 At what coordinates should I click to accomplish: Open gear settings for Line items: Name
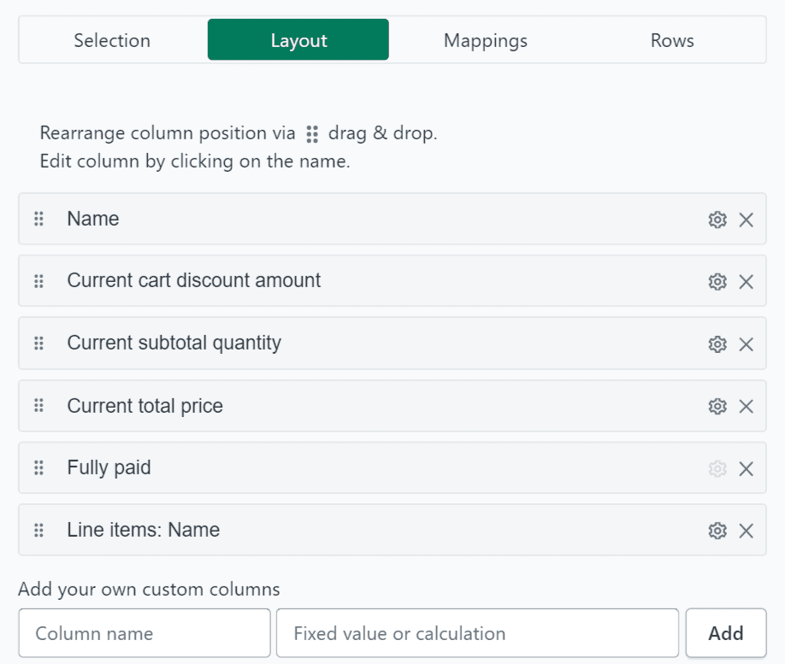click(717, 531)
